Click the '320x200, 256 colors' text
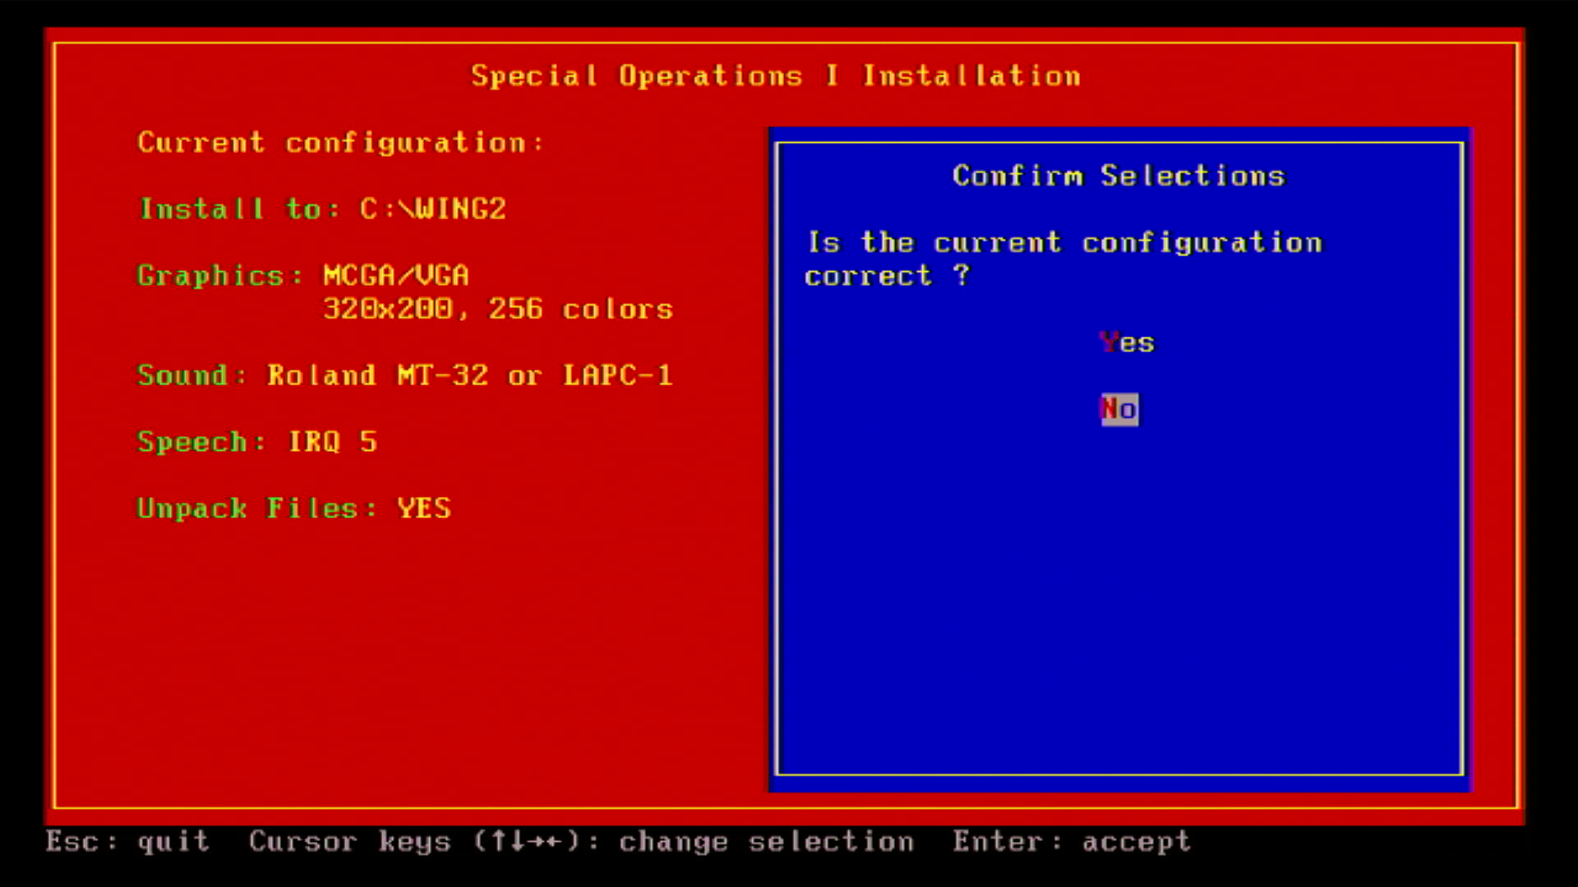The image size is (1578, 887). point(498,310)
